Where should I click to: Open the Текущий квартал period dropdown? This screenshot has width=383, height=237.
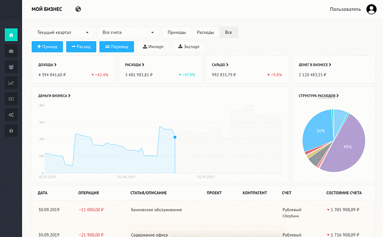click(63, 32)
